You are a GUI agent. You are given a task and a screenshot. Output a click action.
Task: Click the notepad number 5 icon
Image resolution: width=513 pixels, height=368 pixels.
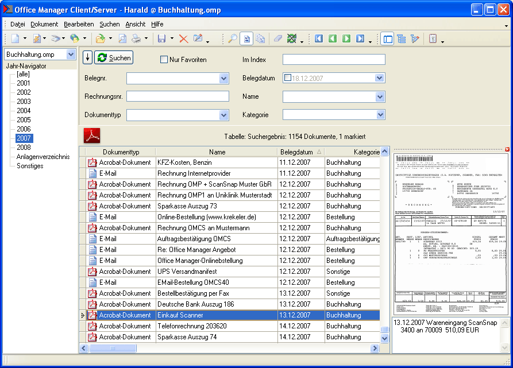(x=433, y=38)
